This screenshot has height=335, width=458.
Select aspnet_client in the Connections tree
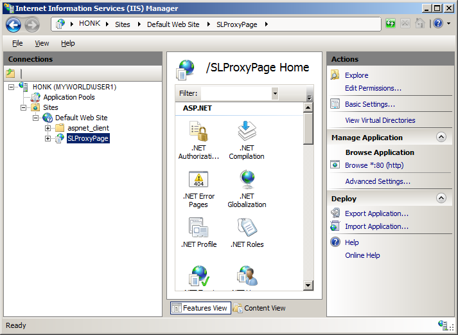88,128
